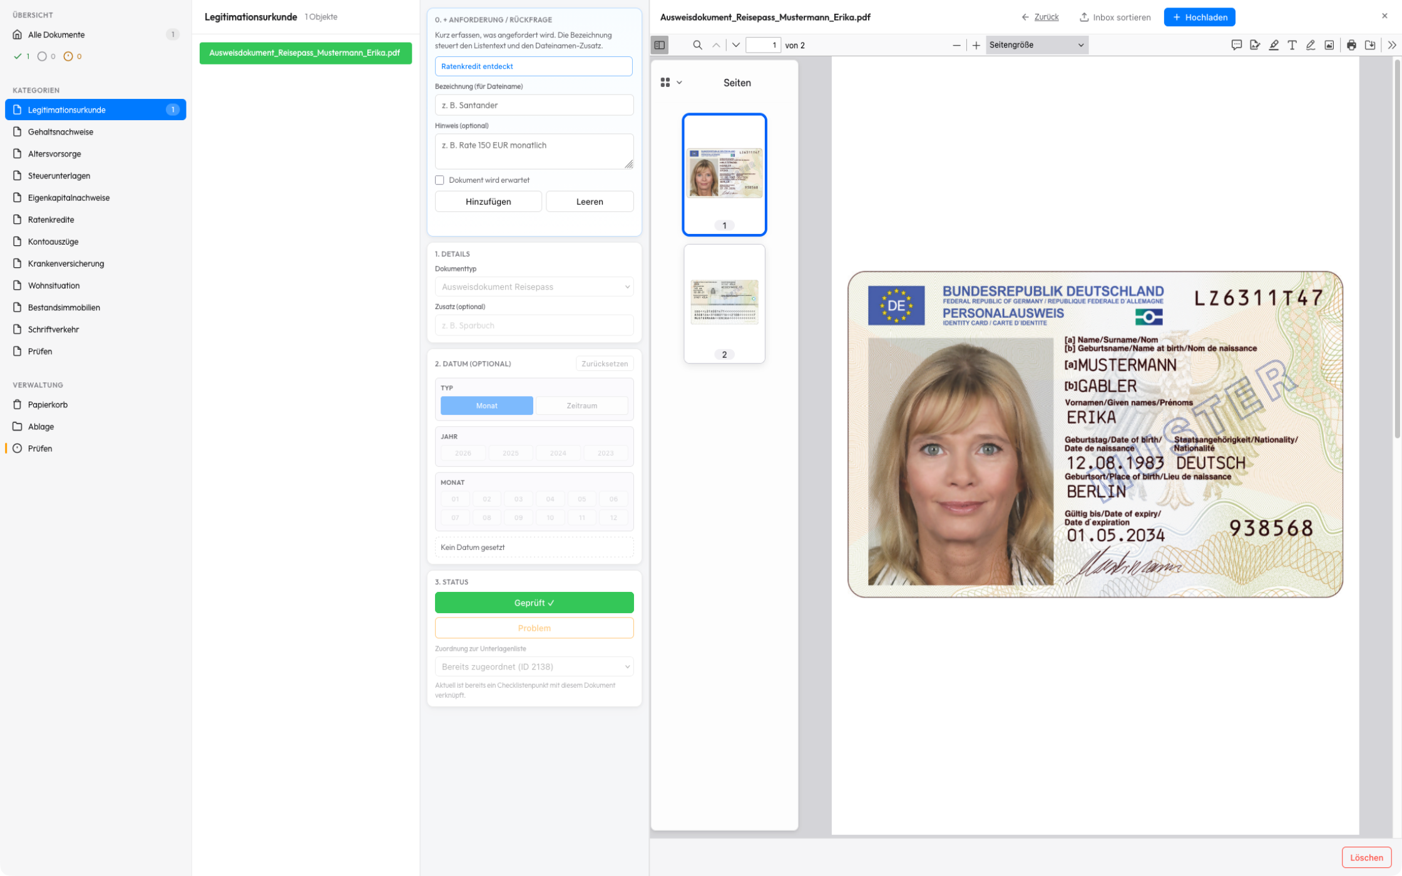This screenshot has width=1402, height=876.
Task: Click the add image tool icon
Action: pos(1329,45)
